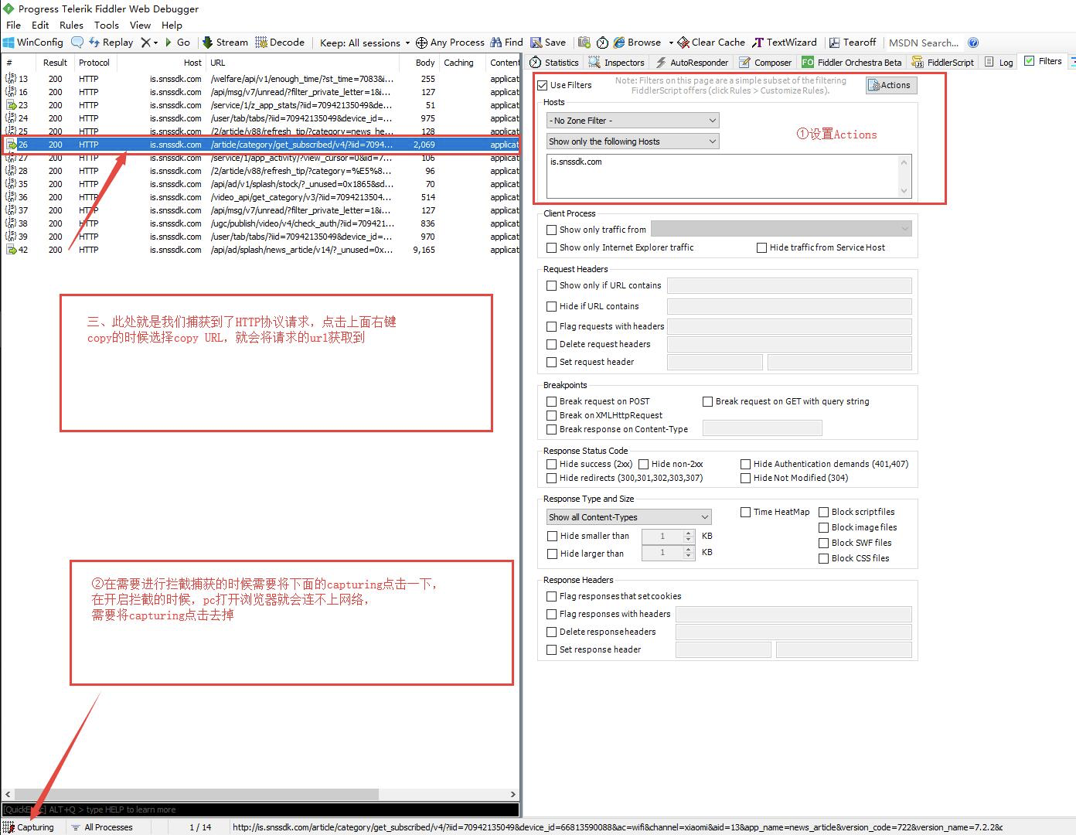Launch the TextWizard tool
The image size is (1076, 835).
[x=785, y=42]
